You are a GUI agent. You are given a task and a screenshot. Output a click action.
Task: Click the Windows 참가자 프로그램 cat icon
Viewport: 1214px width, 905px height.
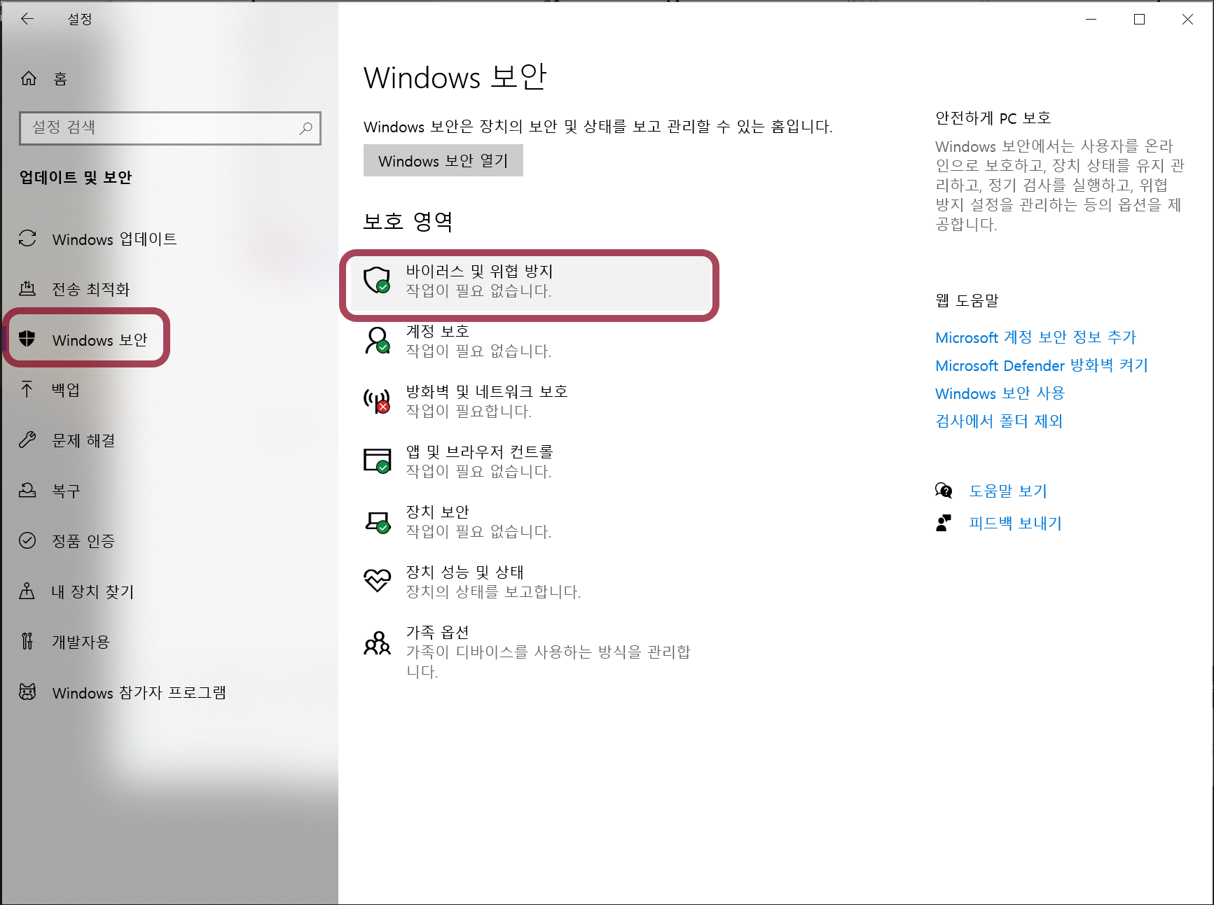[27, 692]
